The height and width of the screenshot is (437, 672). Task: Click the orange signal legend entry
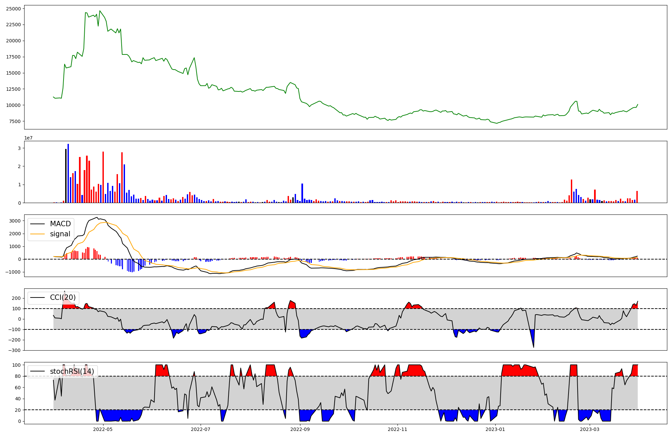click(60, 234)
